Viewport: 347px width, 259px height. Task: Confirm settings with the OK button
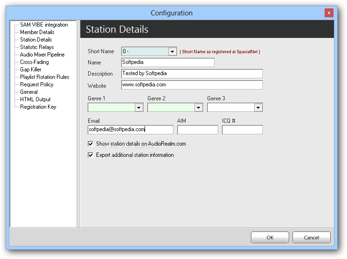click(270, 238)
